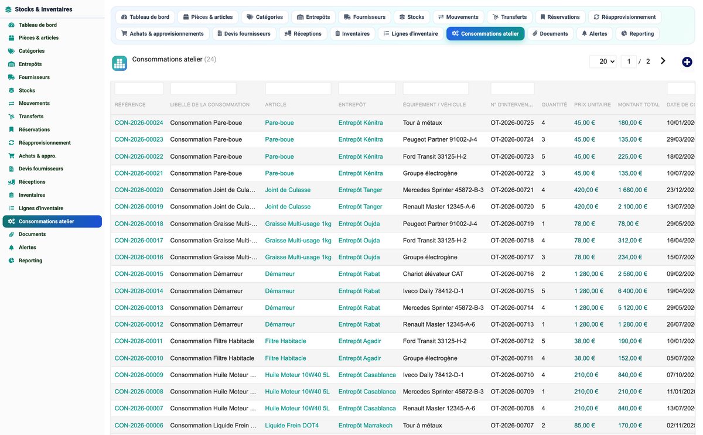
Task: Open Liquide Frein DOT4 article link
Action: (292, 426)
